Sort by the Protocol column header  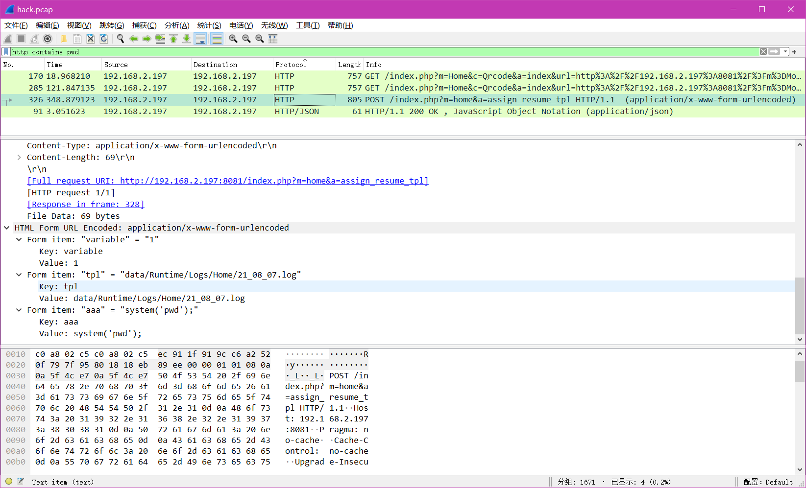pyautogui.click(x=304, y=65)
